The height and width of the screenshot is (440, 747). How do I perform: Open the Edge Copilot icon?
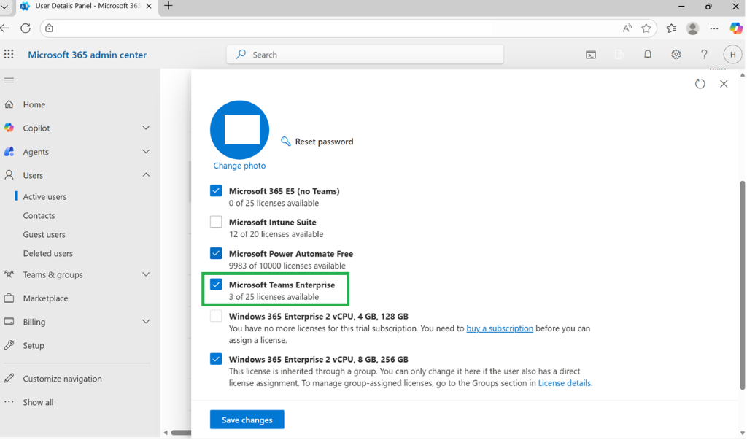pos(736,28)
